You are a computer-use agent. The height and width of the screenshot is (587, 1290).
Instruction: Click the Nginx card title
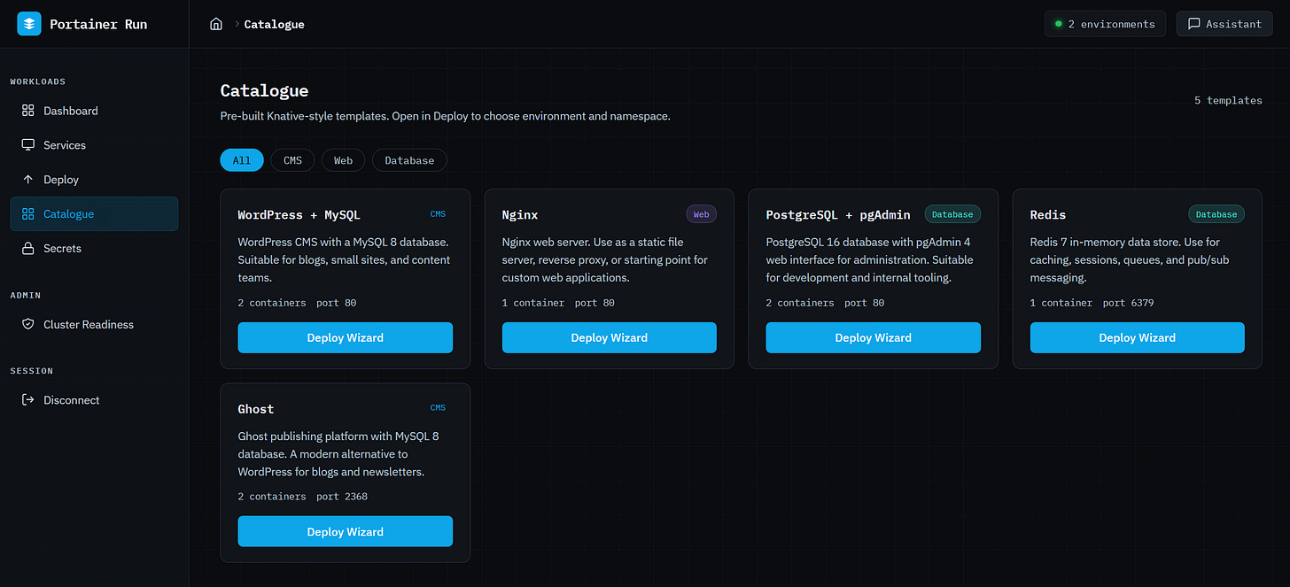[520, 215]
